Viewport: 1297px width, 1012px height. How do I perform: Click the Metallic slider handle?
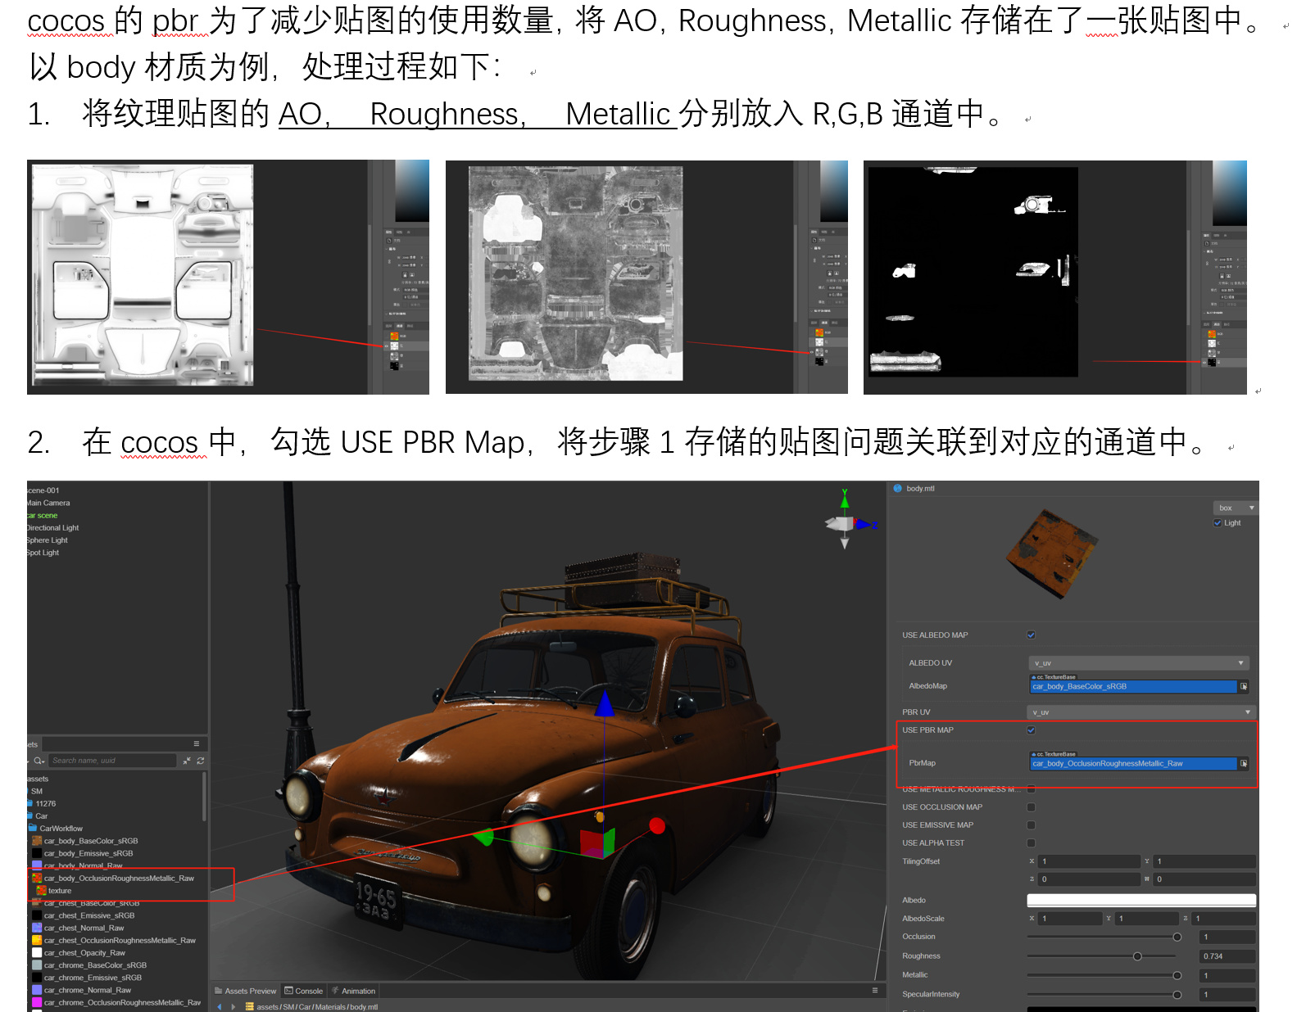click(1177, 975)
